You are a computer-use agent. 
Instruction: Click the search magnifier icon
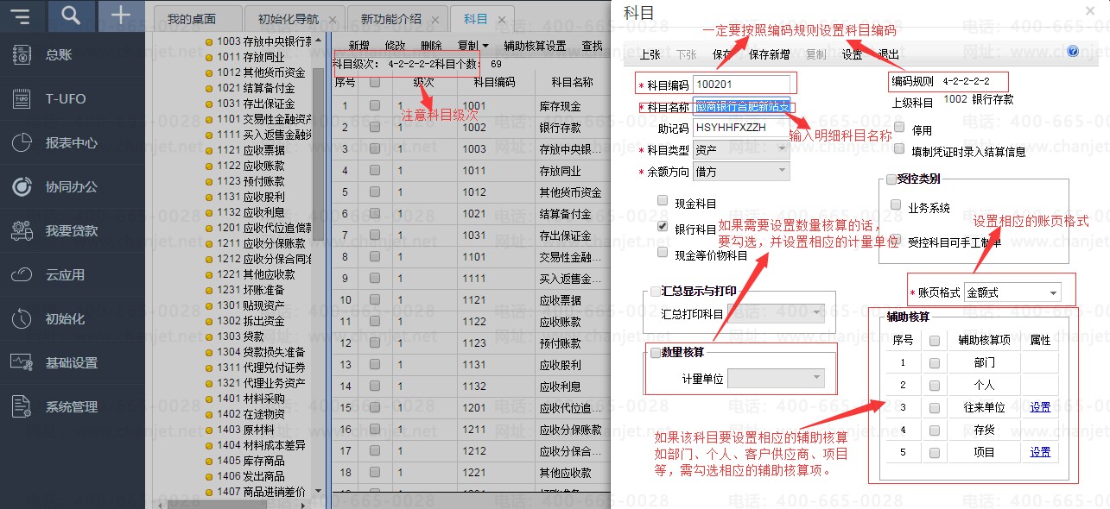72,16
